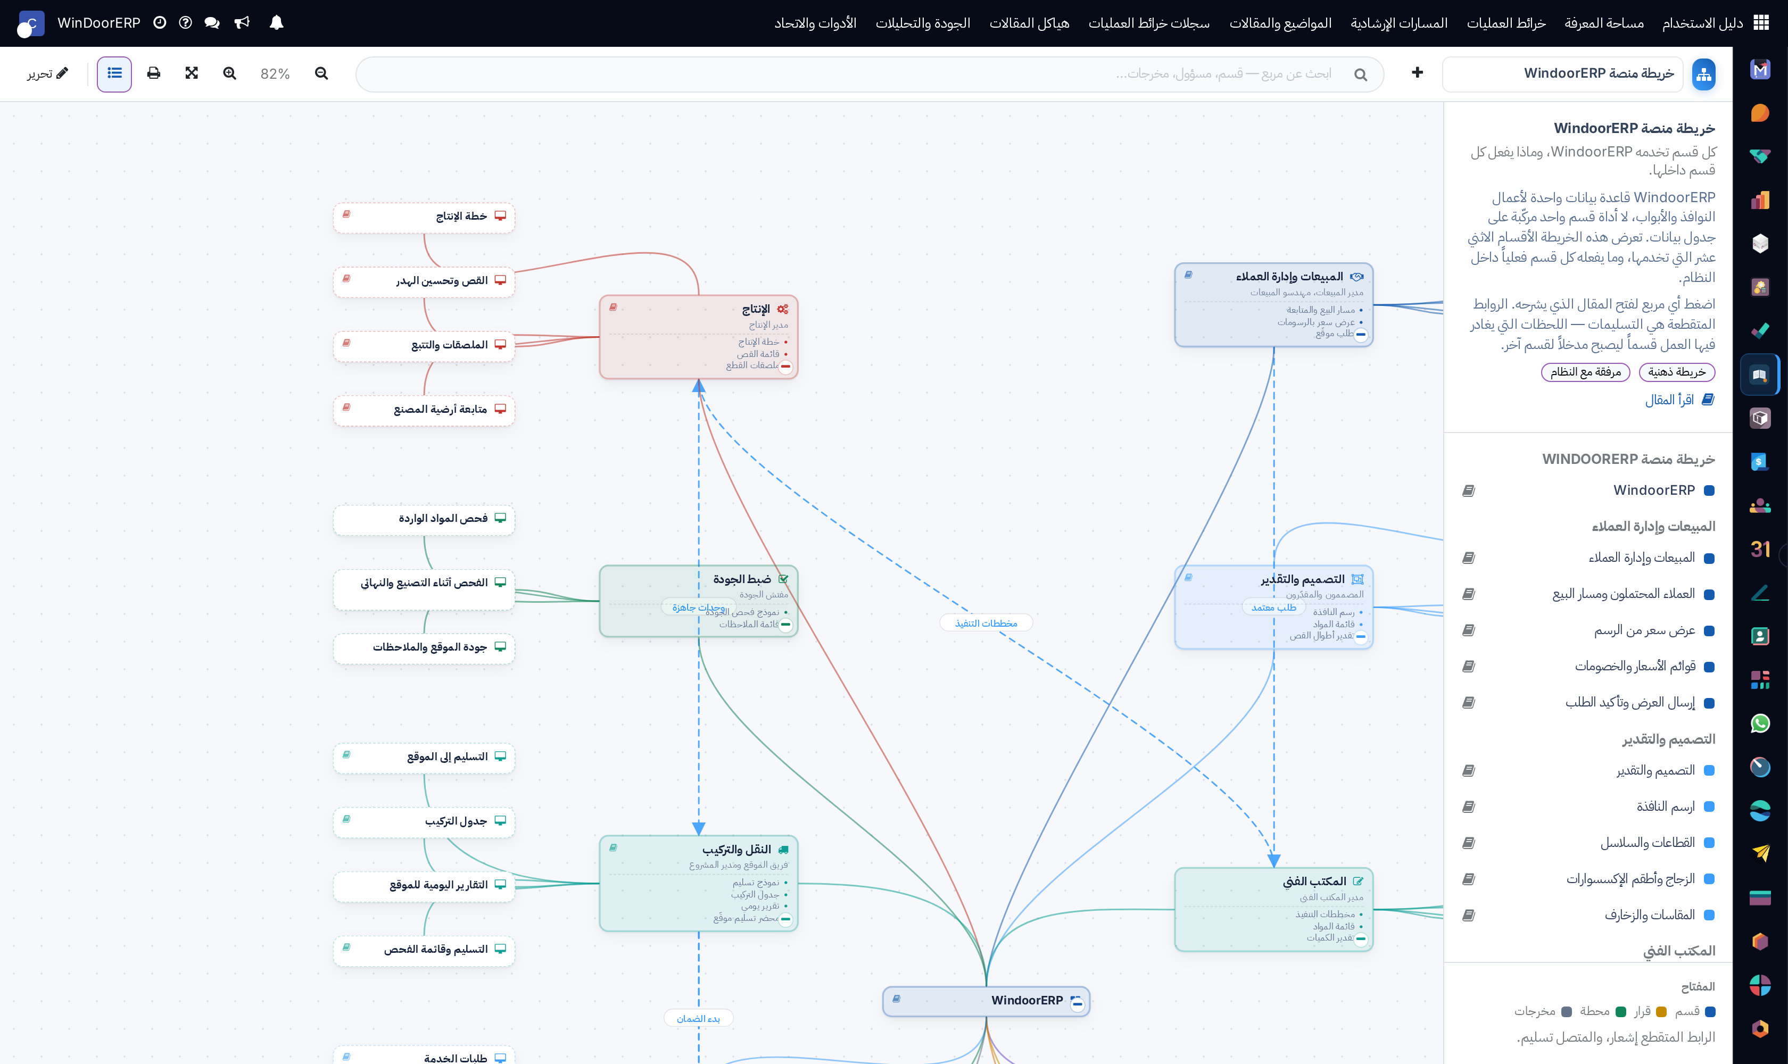
Task: Open the calendar 31 app icon
Action: pyautogui.click(x=1760, y=549)
